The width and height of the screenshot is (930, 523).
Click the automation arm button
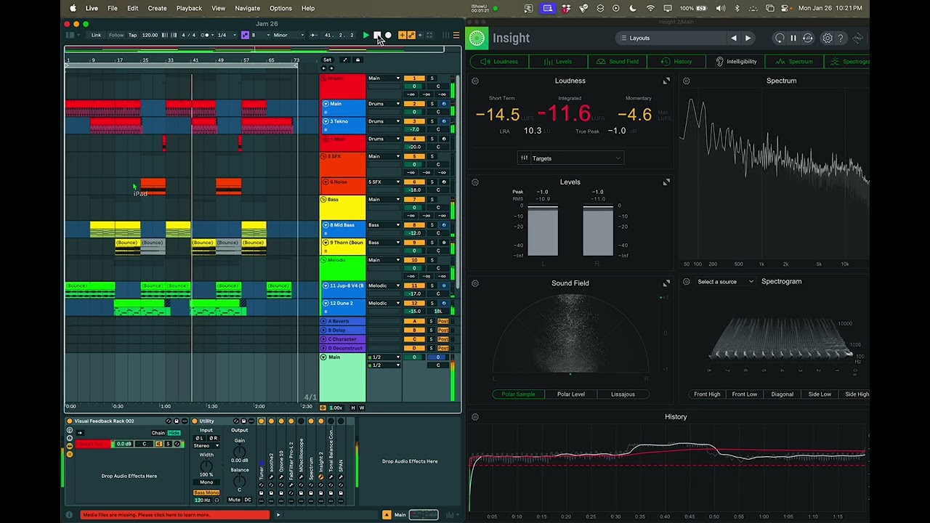click(x=411, y=35)
